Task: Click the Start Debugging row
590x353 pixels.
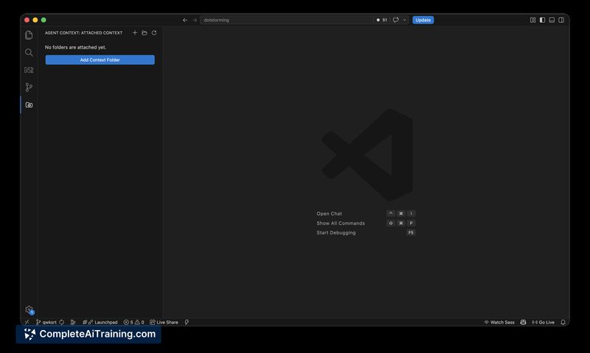Action: tap(366, 232)
